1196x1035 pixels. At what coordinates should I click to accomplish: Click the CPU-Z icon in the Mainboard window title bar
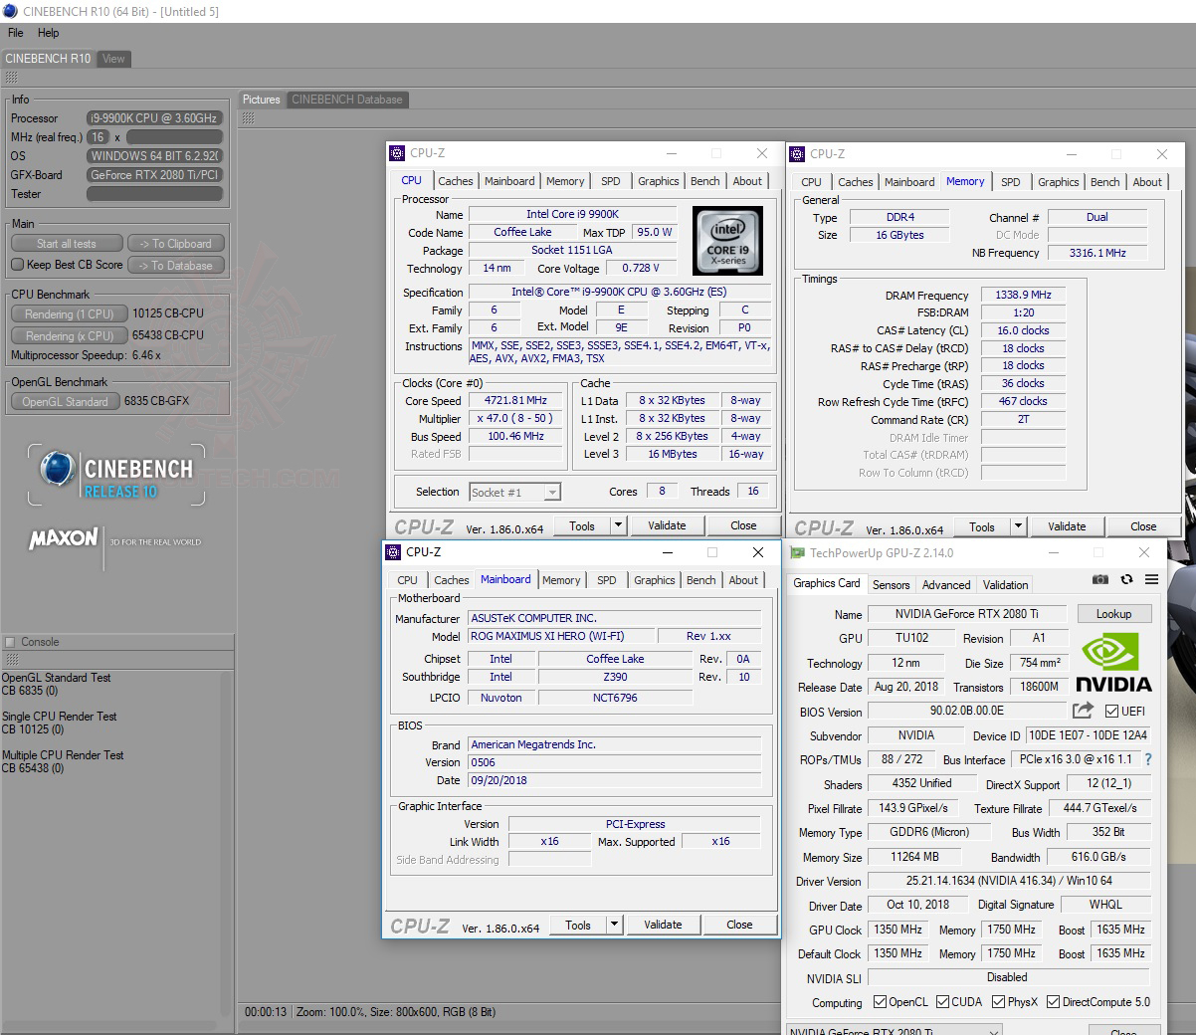[395, 552]
